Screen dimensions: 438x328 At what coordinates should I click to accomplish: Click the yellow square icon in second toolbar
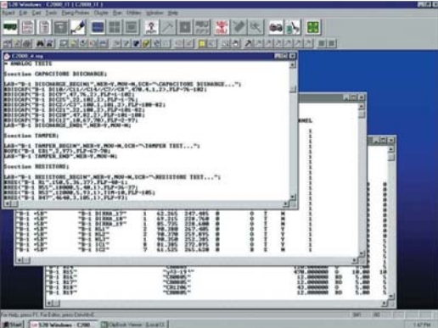point(202,43)
